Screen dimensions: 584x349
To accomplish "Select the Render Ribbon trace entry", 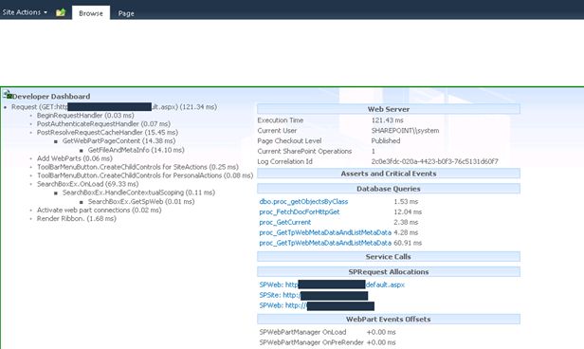I will tap(77, 219).
